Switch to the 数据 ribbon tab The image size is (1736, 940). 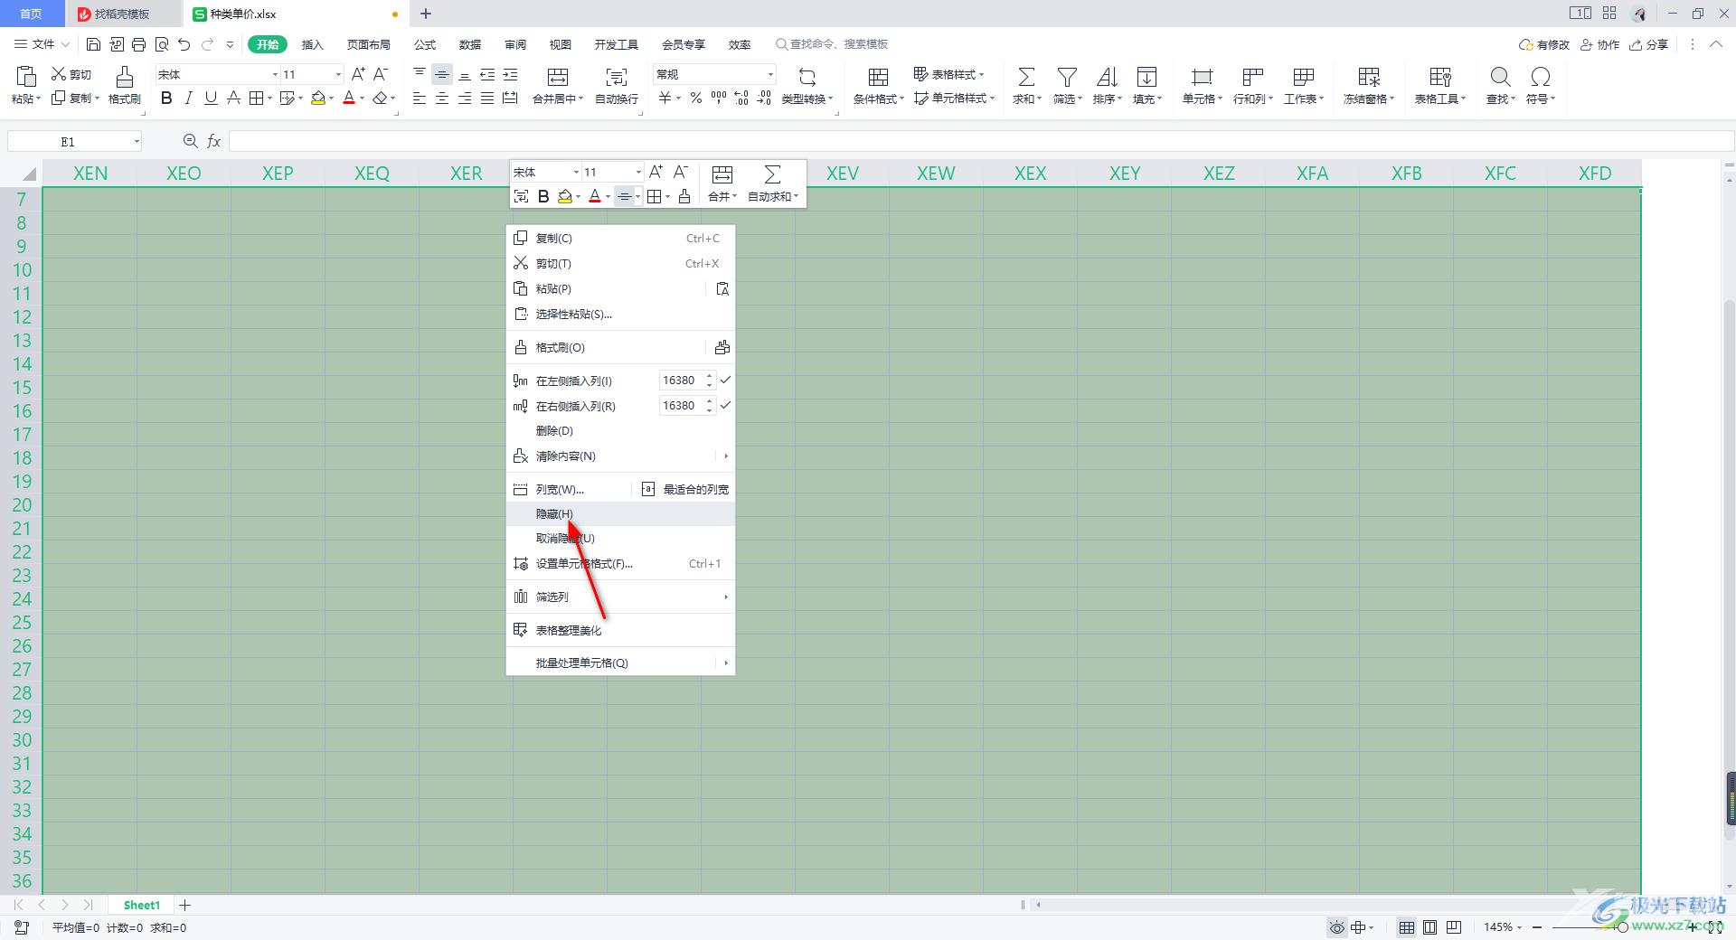click(x=470, y=44)
